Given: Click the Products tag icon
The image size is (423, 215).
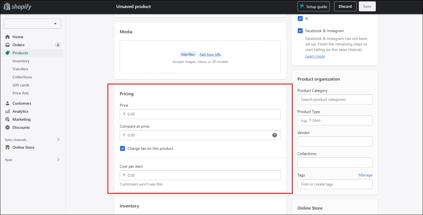Looking at the screenshot, I should 8,53.
